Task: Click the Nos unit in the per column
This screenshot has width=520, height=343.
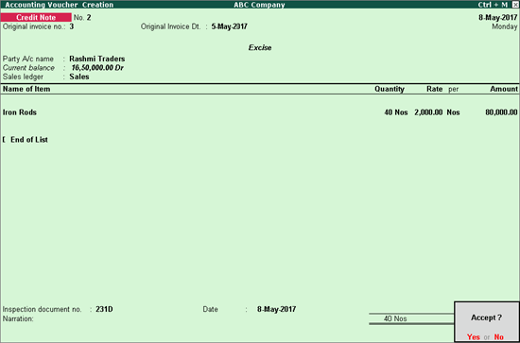Action: [x=453, y=112]
